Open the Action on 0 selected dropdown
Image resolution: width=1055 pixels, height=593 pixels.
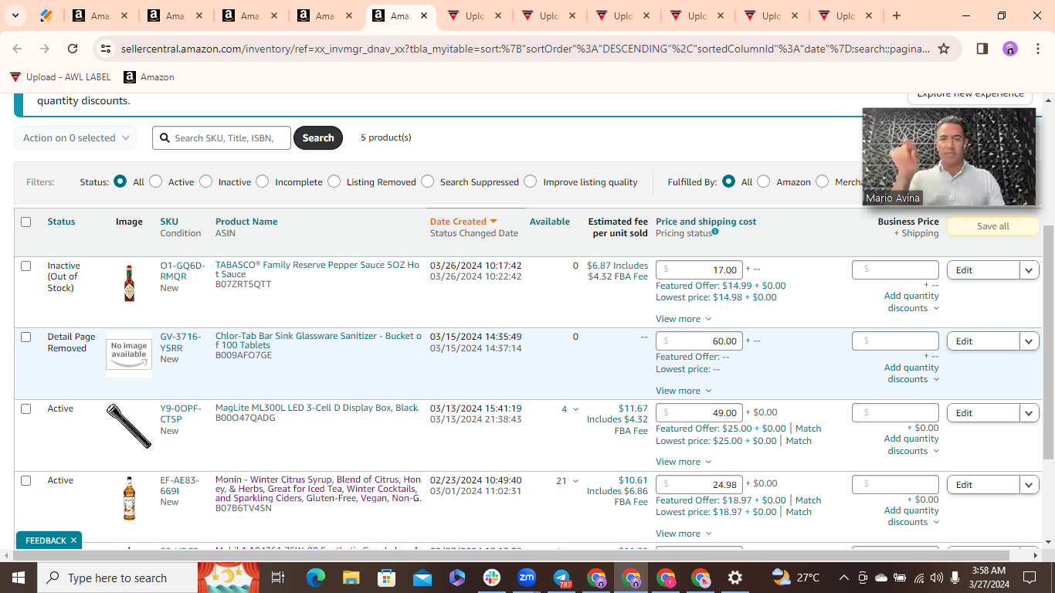[x=76, y=138]
